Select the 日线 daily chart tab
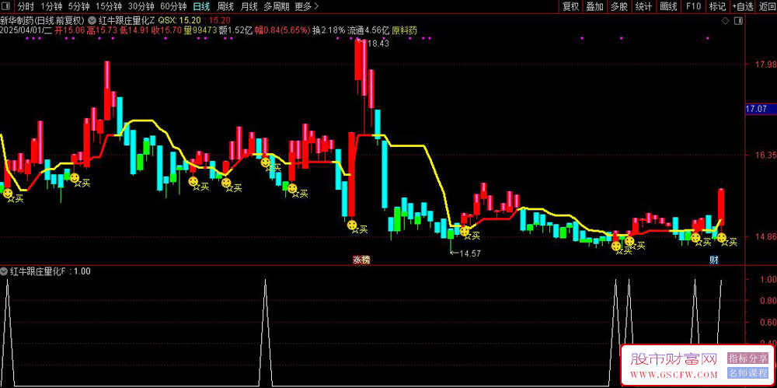Screen dimensions: 777x388 [x=201, y=6]
